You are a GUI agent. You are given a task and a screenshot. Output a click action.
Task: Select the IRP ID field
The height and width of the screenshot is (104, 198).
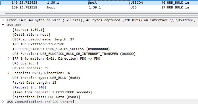point(38,44)
